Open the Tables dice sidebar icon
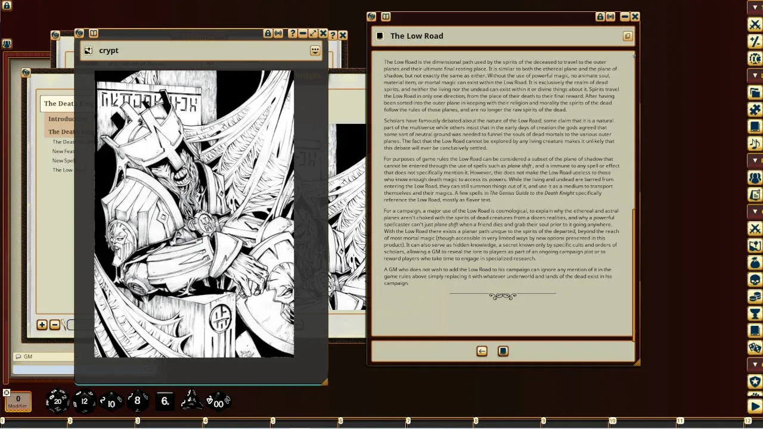Viewport: 763px width, 429px height. pos(755,347)
